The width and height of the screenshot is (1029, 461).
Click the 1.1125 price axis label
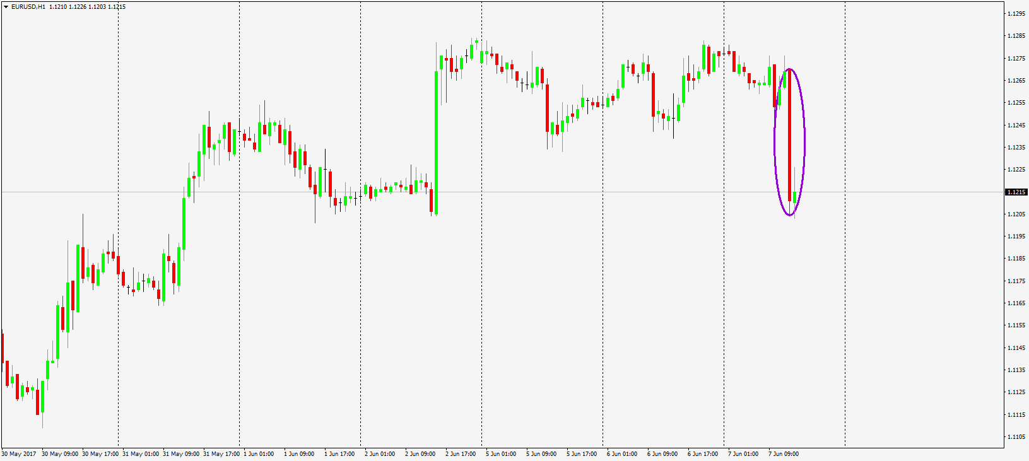tap(1016, 392)
